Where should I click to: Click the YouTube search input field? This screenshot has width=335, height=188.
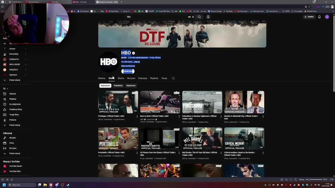(x=157, y=17)
